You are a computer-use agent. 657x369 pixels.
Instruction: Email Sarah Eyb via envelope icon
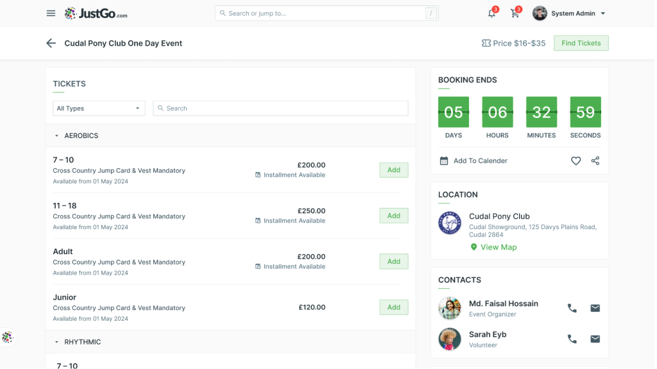pos(595,339)
